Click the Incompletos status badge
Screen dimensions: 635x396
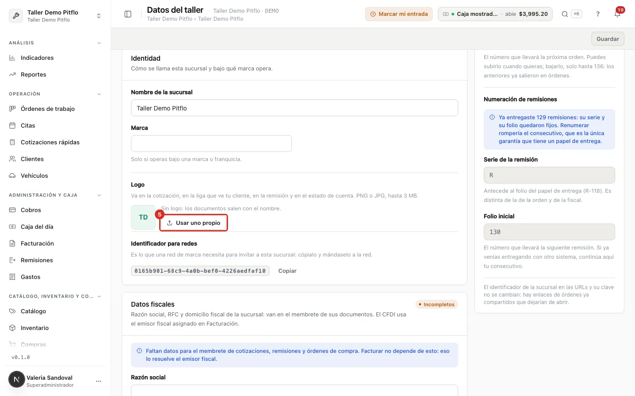tap(437, 304)
